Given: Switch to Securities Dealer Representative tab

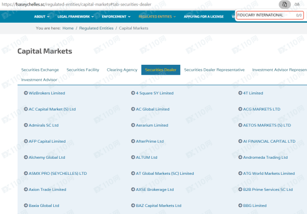Looking at the screenshot, I should [214, 70].
